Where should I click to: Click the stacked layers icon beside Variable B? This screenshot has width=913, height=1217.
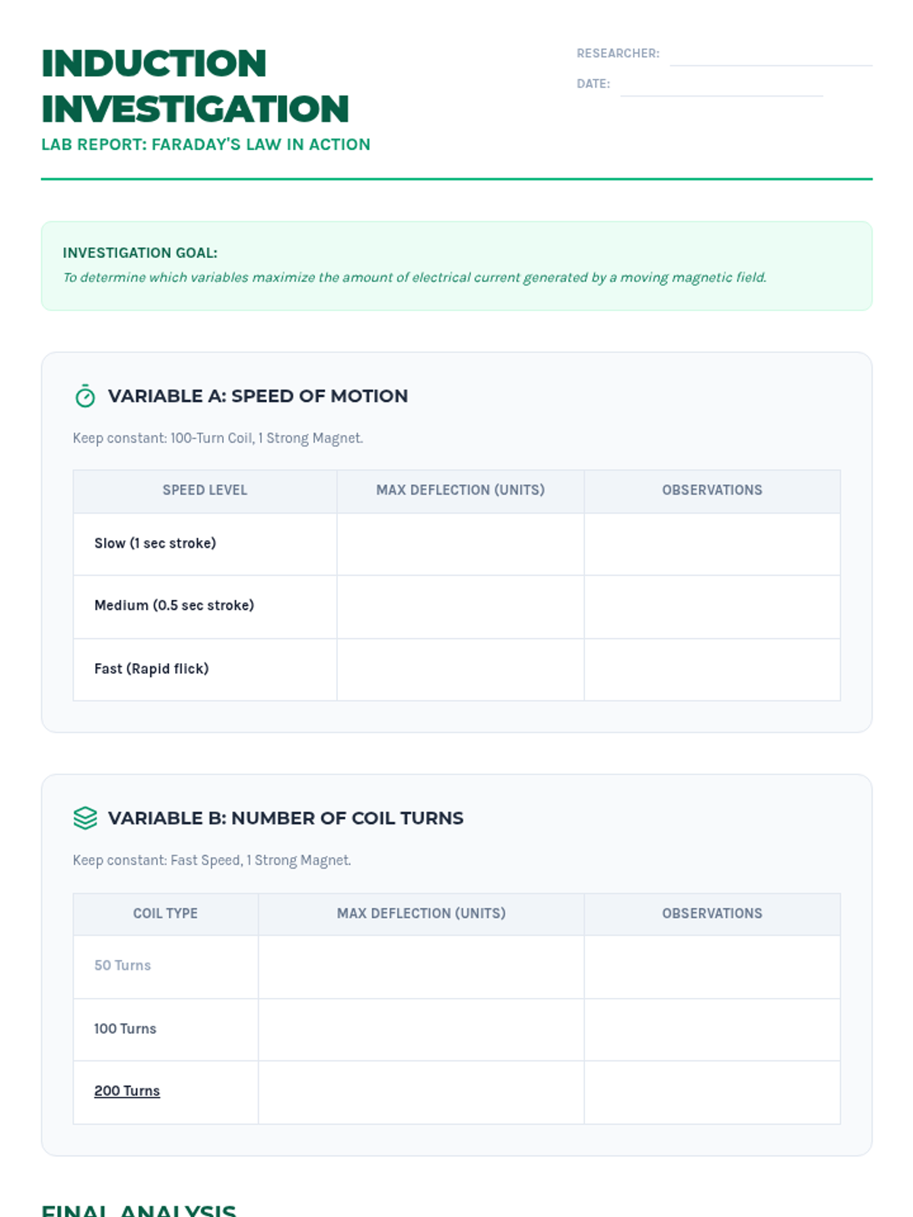tap(85, 818)
